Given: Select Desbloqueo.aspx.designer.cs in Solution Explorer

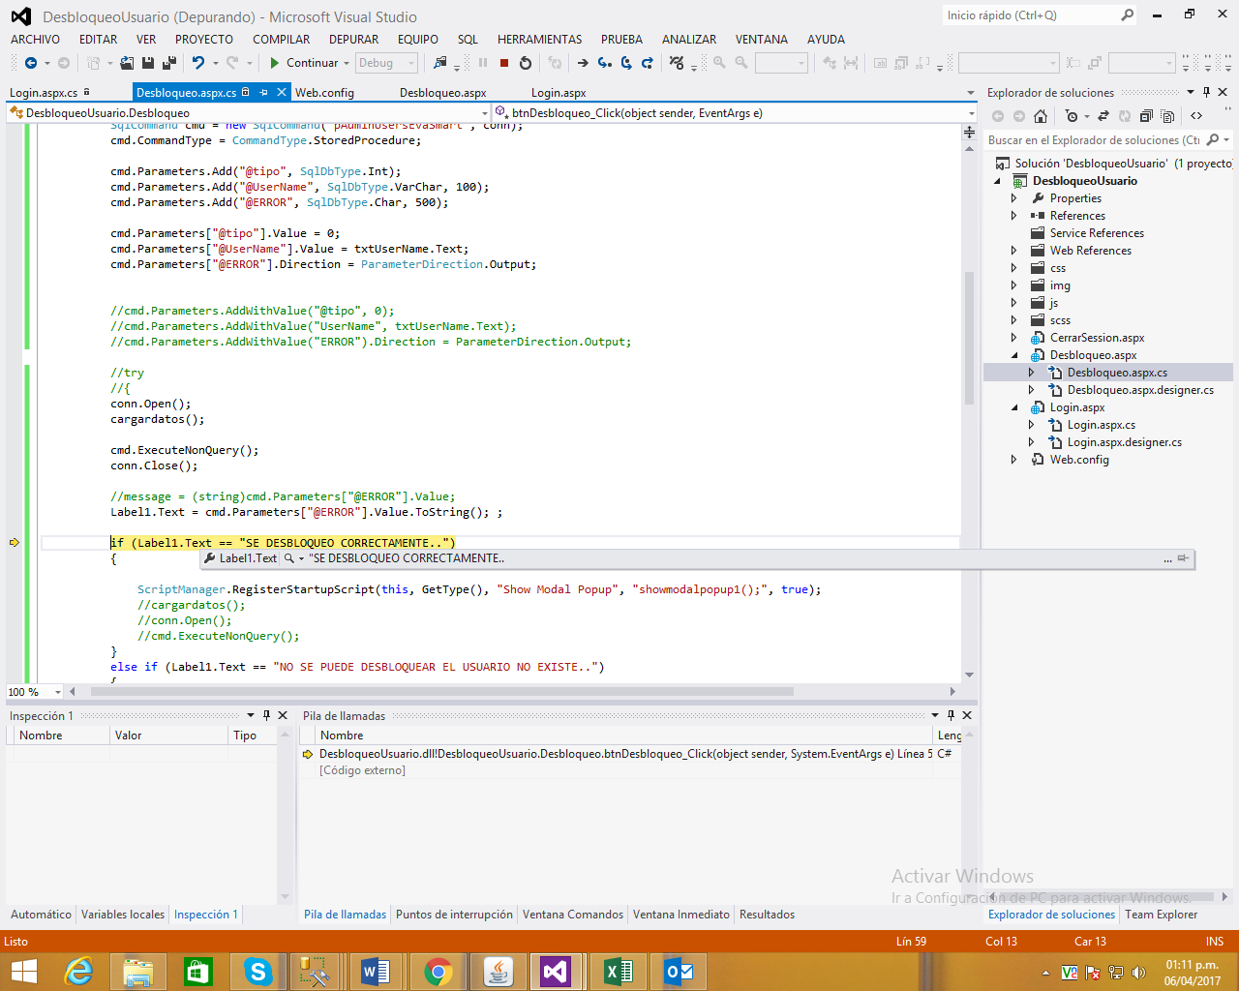Looking at the screenshot, I should [1140, 390].
